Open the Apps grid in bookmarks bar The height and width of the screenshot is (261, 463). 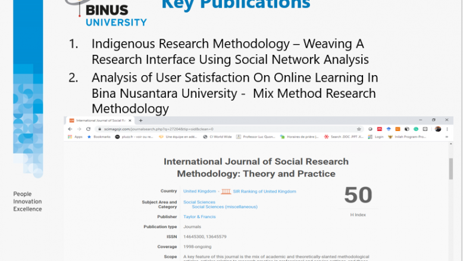75,136
